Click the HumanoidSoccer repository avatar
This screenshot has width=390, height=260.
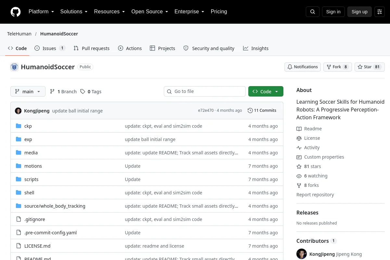[x=14, y=67]
